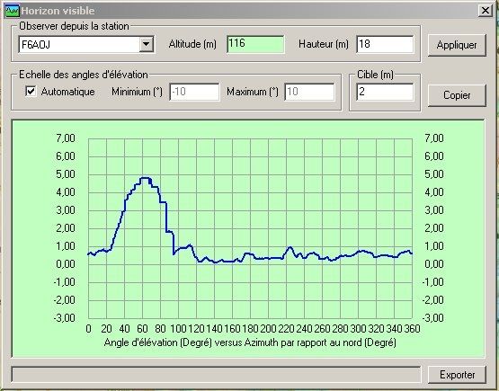This screenshot has height=391, width=499.
Task: Click the Horizon visible window icon
Action: 12,11
